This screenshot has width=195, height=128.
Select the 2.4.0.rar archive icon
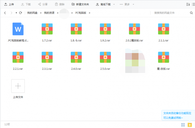(x=76, y=57)
